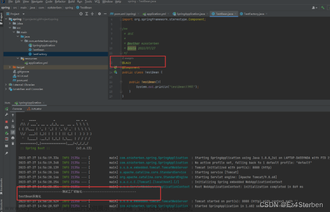Collapse the main folder
Image resolution: width=330 pixels, height=212 pixels.
pos(14,32)
